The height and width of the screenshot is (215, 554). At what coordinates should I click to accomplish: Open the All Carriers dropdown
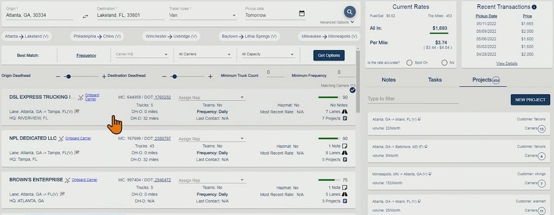coord(205,55)
